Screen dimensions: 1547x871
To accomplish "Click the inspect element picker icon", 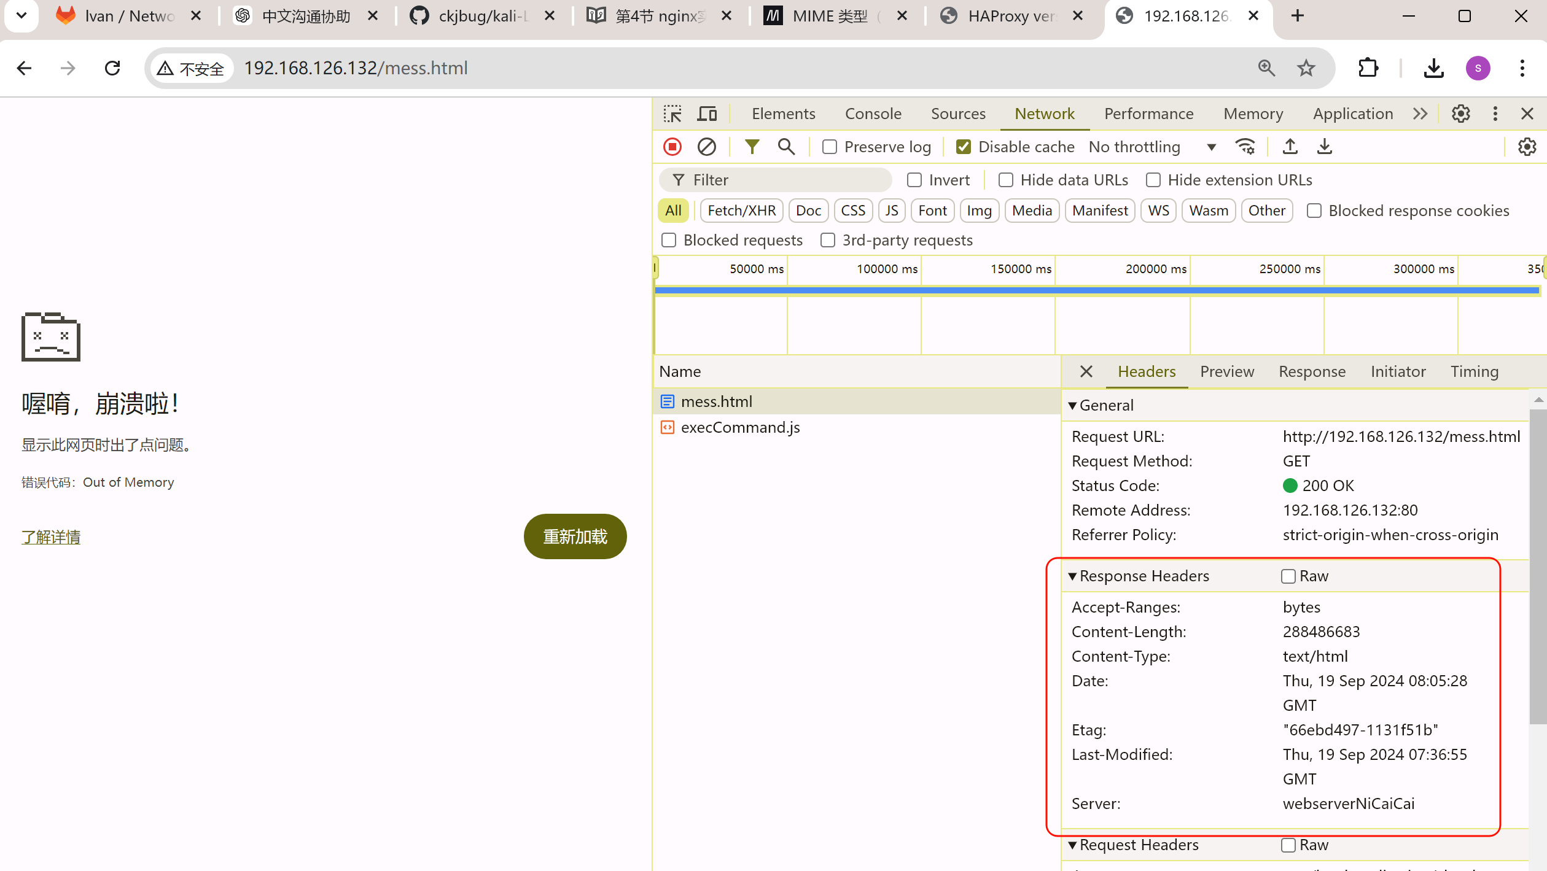I will [x=672, y=114].
